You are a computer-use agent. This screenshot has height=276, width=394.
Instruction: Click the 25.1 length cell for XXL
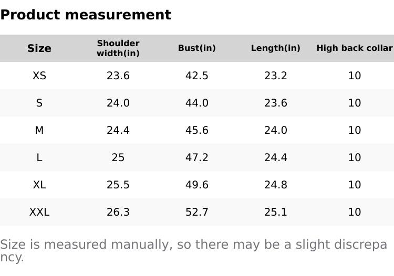pyautogui.click(x=276, y=212)
